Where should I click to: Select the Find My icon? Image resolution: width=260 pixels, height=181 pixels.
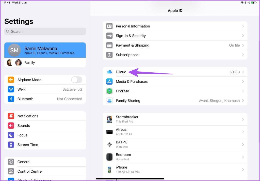click(109, 91)
